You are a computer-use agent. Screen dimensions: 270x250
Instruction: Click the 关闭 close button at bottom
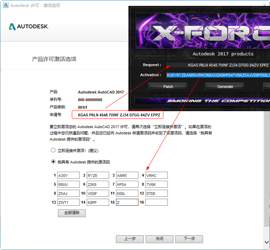coord(160,239)
